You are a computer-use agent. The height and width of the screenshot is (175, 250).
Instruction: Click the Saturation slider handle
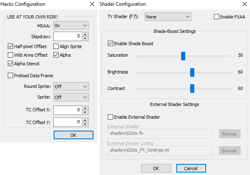[183, 55]
